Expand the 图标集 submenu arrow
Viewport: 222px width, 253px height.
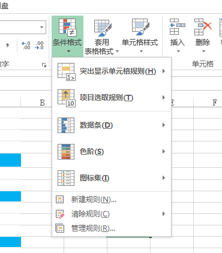tap(164, 178)
